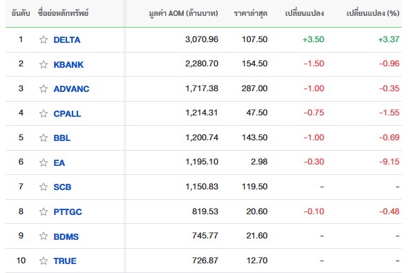Toggle the BDMS watchlist star
Image resolution: width=414 pixels, height=273 pixels.
(x=44, y=236)
